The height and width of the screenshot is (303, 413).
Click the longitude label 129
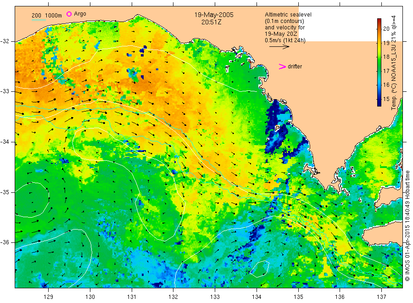click(x=49, y=297)
